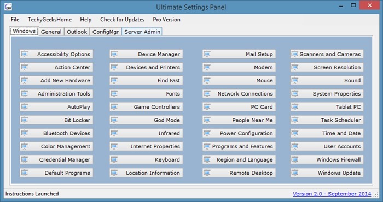383x202 pixels.
Task: Click the monitor icon beside Bluetooth Devices
Action: tap(24, 133)
